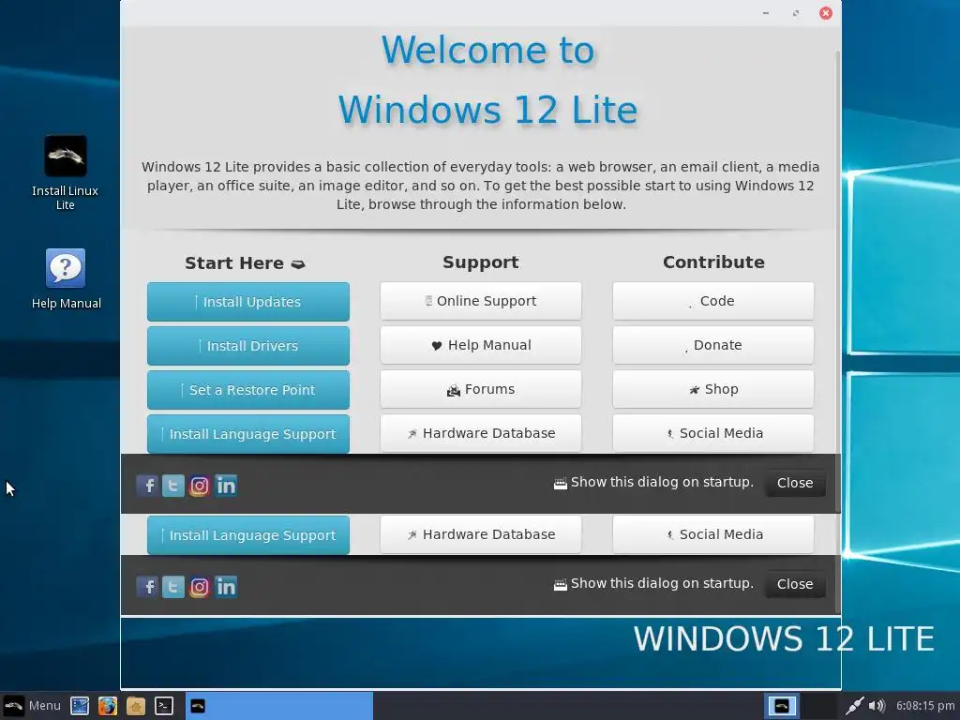Open the Twitter icon in the upper footer bar
This screenshot has width=960, height=720.
[x=173, y=487]
